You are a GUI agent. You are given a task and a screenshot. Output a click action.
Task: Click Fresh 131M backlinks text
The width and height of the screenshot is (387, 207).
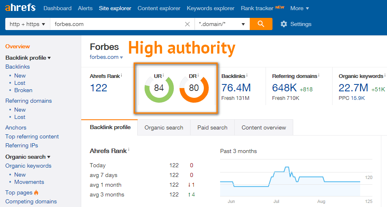click(235, 98)
